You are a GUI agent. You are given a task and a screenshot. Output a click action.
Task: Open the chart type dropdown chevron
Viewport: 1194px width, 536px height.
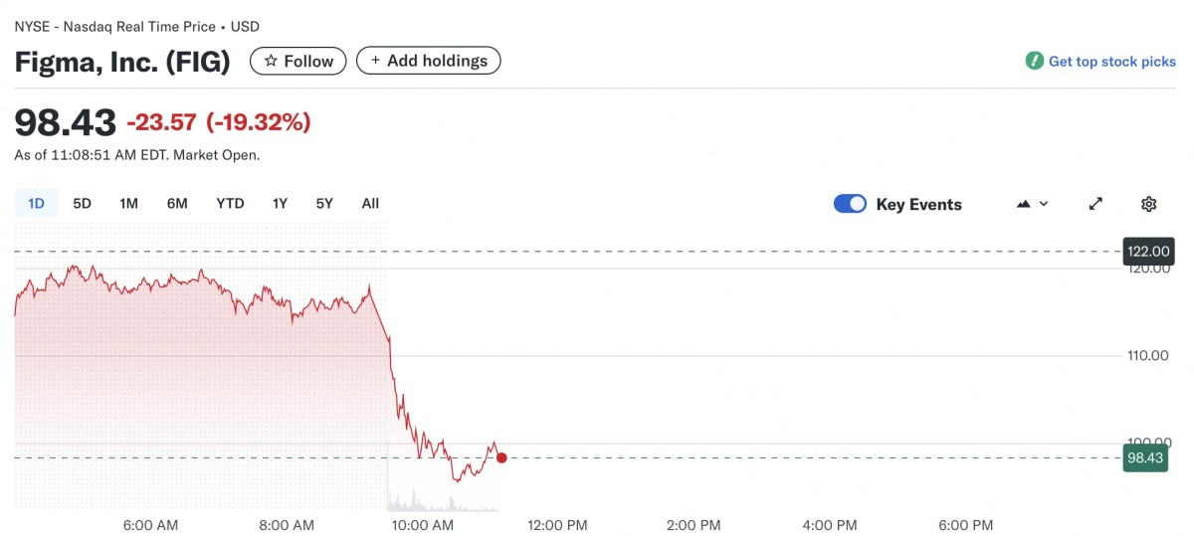[1044, 204]
